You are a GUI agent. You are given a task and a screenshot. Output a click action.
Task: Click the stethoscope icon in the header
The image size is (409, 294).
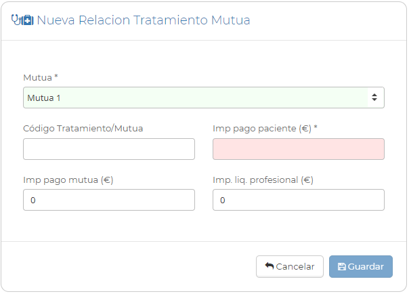tap(17, 20)
